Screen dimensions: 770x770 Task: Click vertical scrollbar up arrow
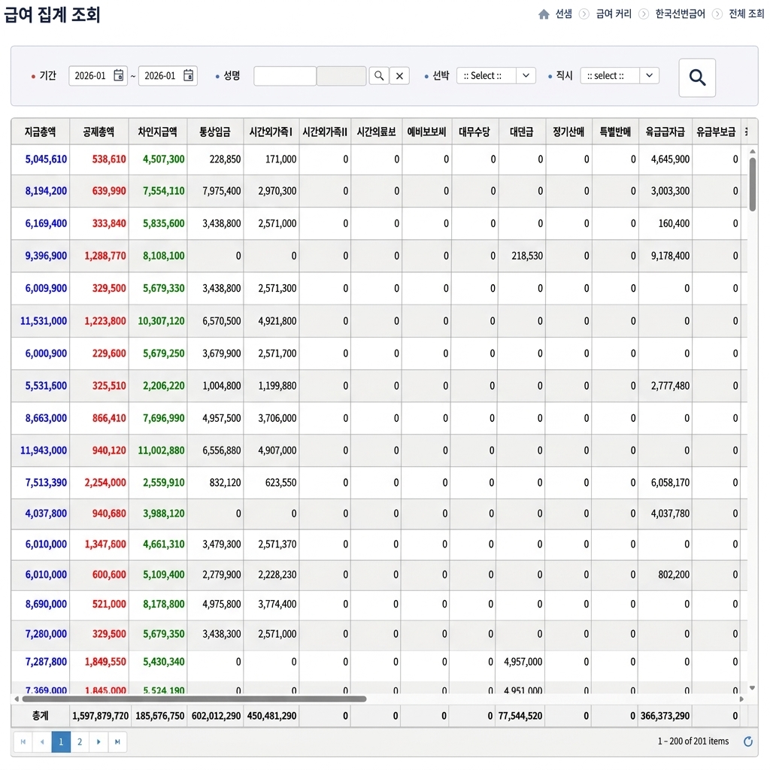[752, 151]
